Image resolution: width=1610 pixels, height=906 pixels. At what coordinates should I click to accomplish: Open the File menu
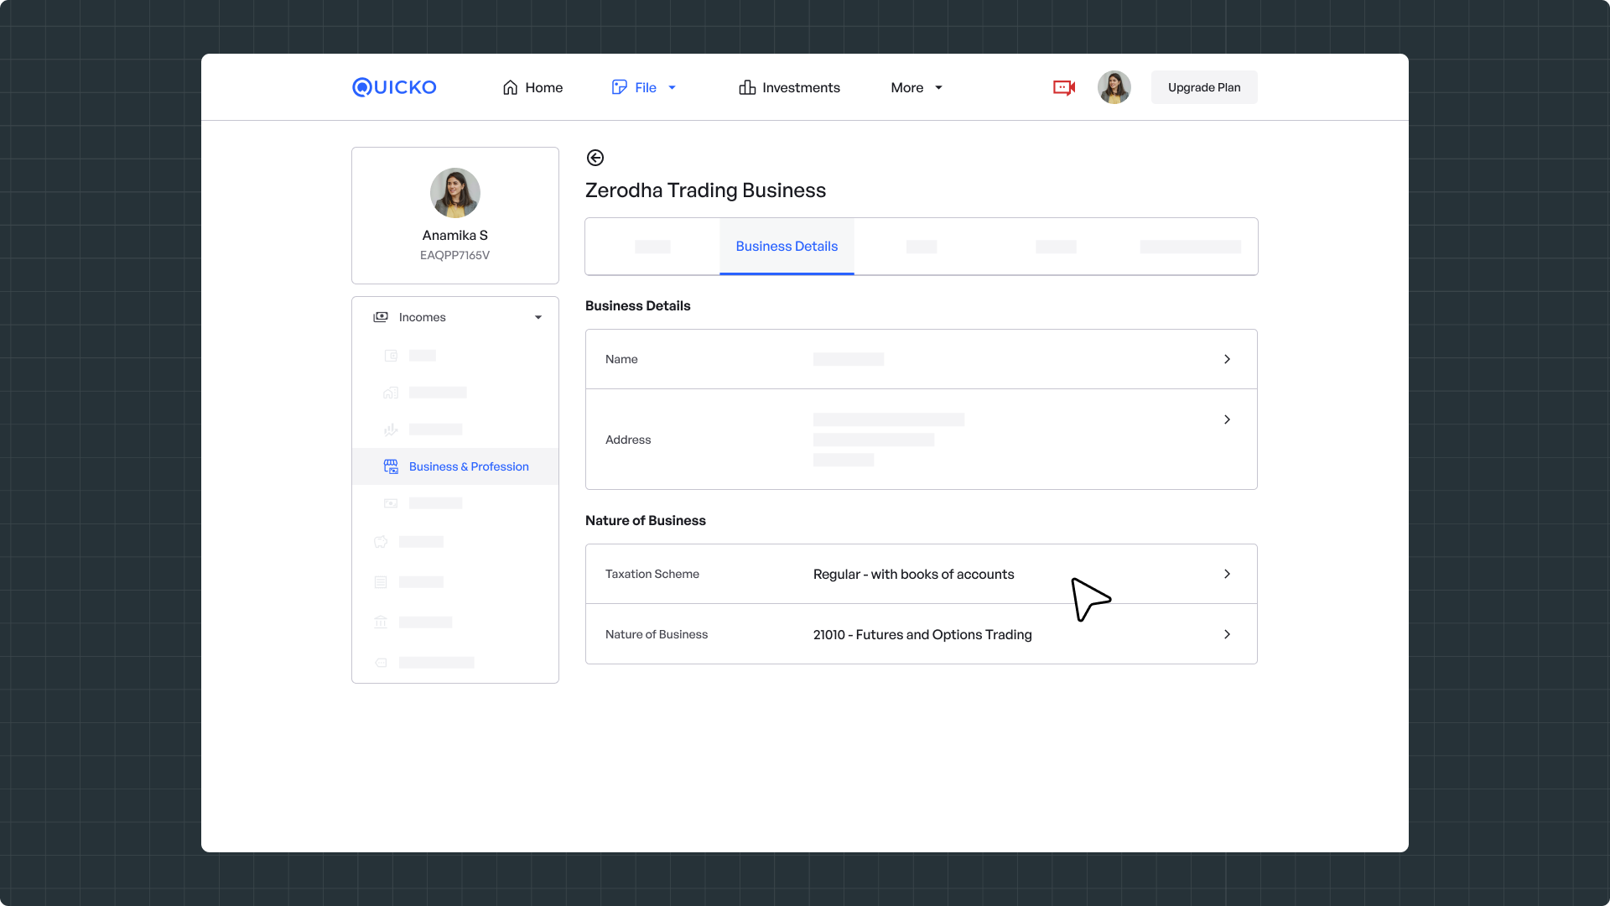pos(644,87)
